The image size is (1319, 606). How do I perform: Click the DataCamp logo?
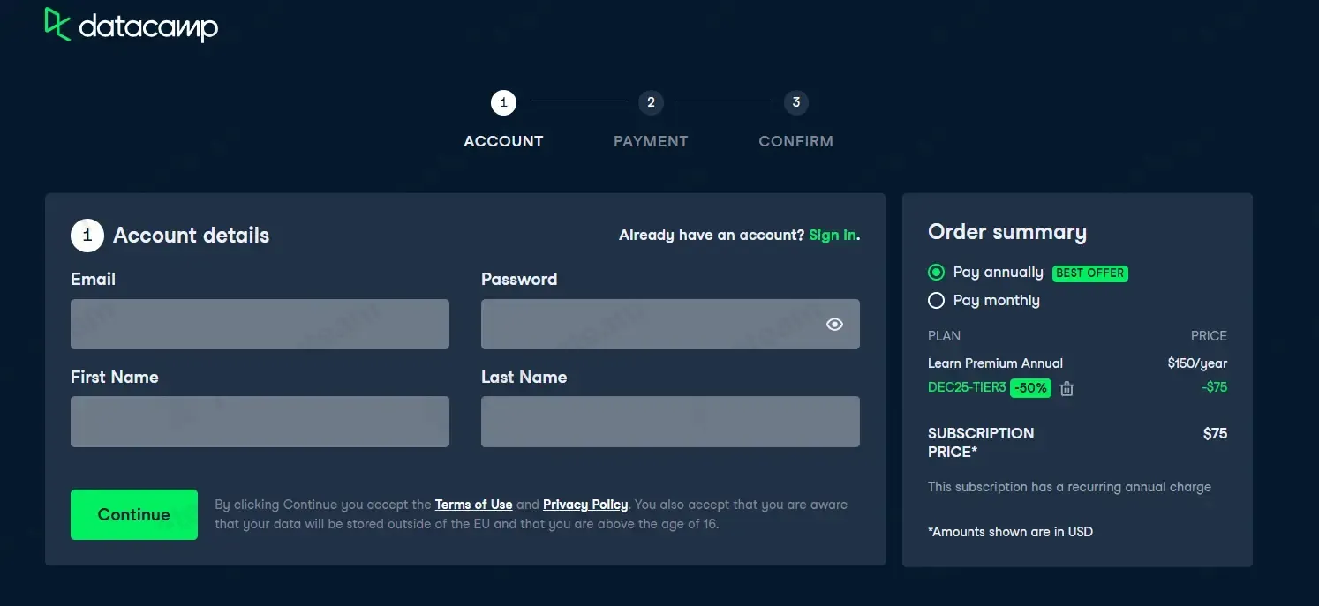(131, 26)
